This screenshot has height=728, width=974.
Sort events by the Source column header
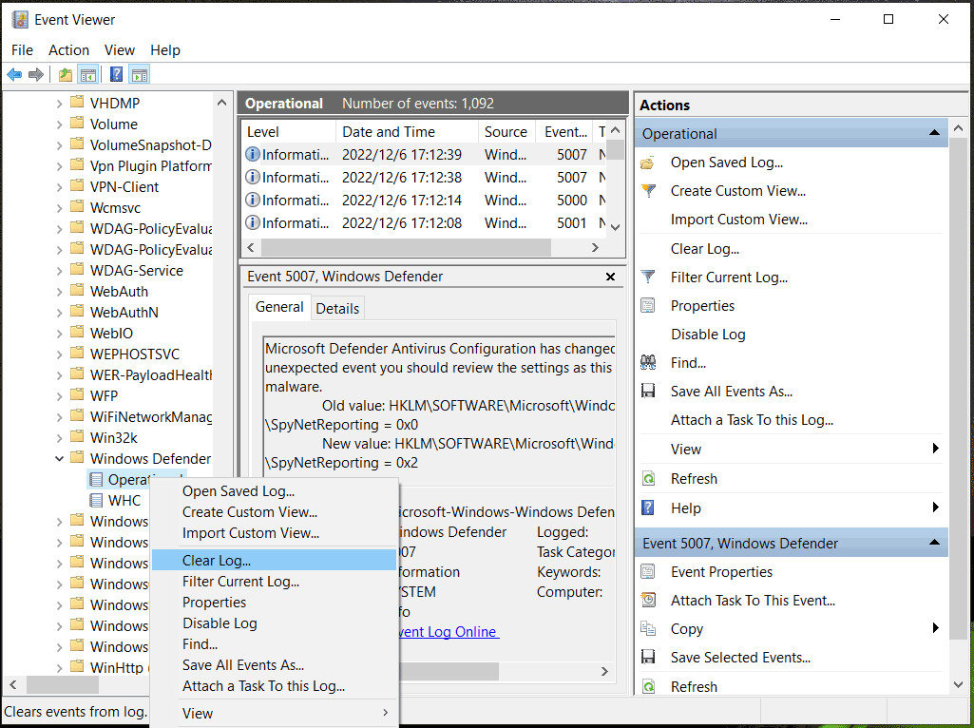coord(507,132)
